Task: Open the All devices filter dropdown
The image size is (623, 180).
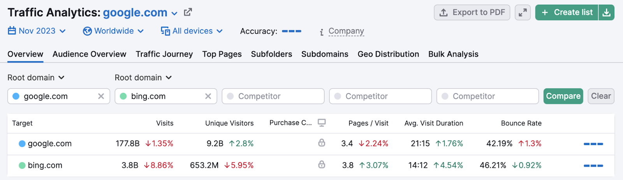Action: pos(192,31)
